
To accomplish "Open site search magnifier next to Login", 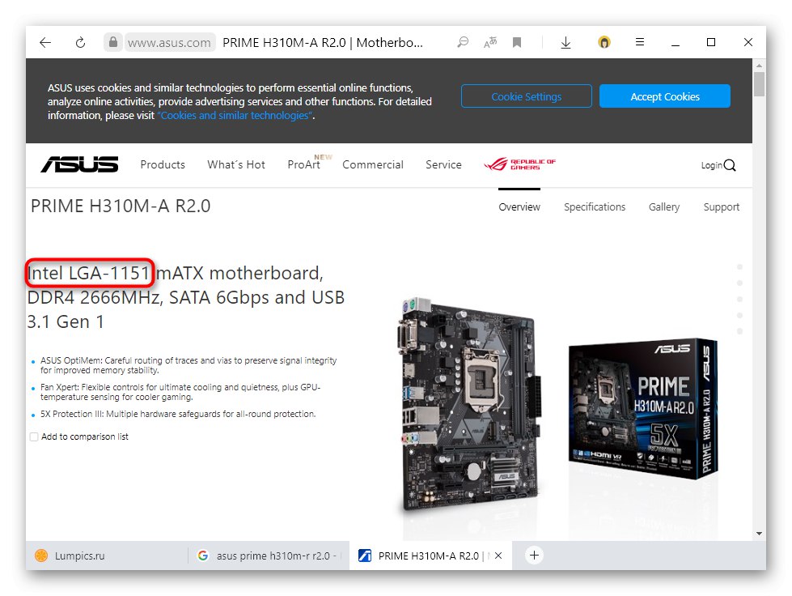I will click(730, 165).
